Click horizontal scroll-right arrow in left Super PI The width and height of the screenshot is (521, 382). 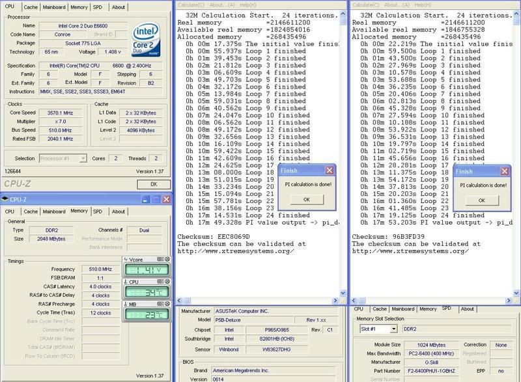click(335, 301)
